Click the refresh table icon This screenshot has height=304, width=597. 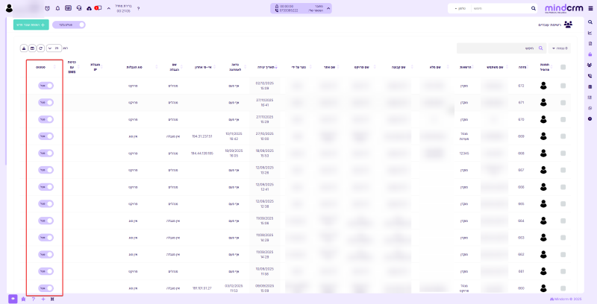41,48
